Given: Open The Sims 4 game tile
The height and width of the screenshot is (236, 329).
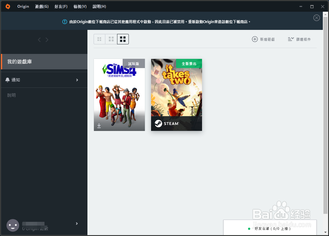Looking at the screenshot, I should click(x=119, y=95).
